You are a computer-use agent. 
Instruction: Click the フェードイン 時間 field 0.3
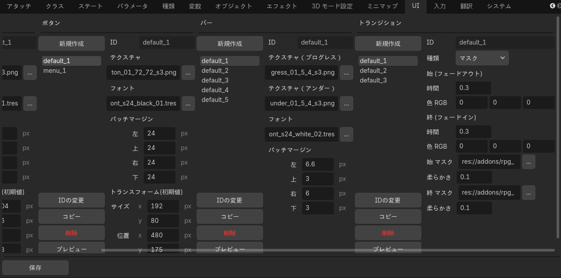(473, 131)
